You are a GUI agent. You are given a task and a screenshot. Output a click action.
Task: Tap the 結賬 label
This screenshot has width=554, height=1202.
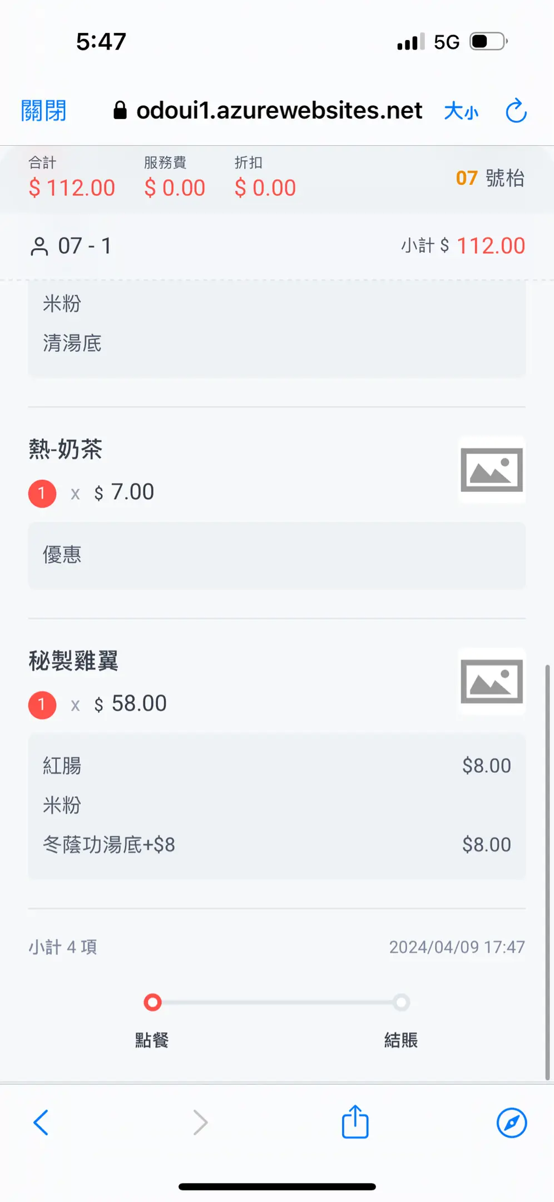click(x=400, y=1040)
